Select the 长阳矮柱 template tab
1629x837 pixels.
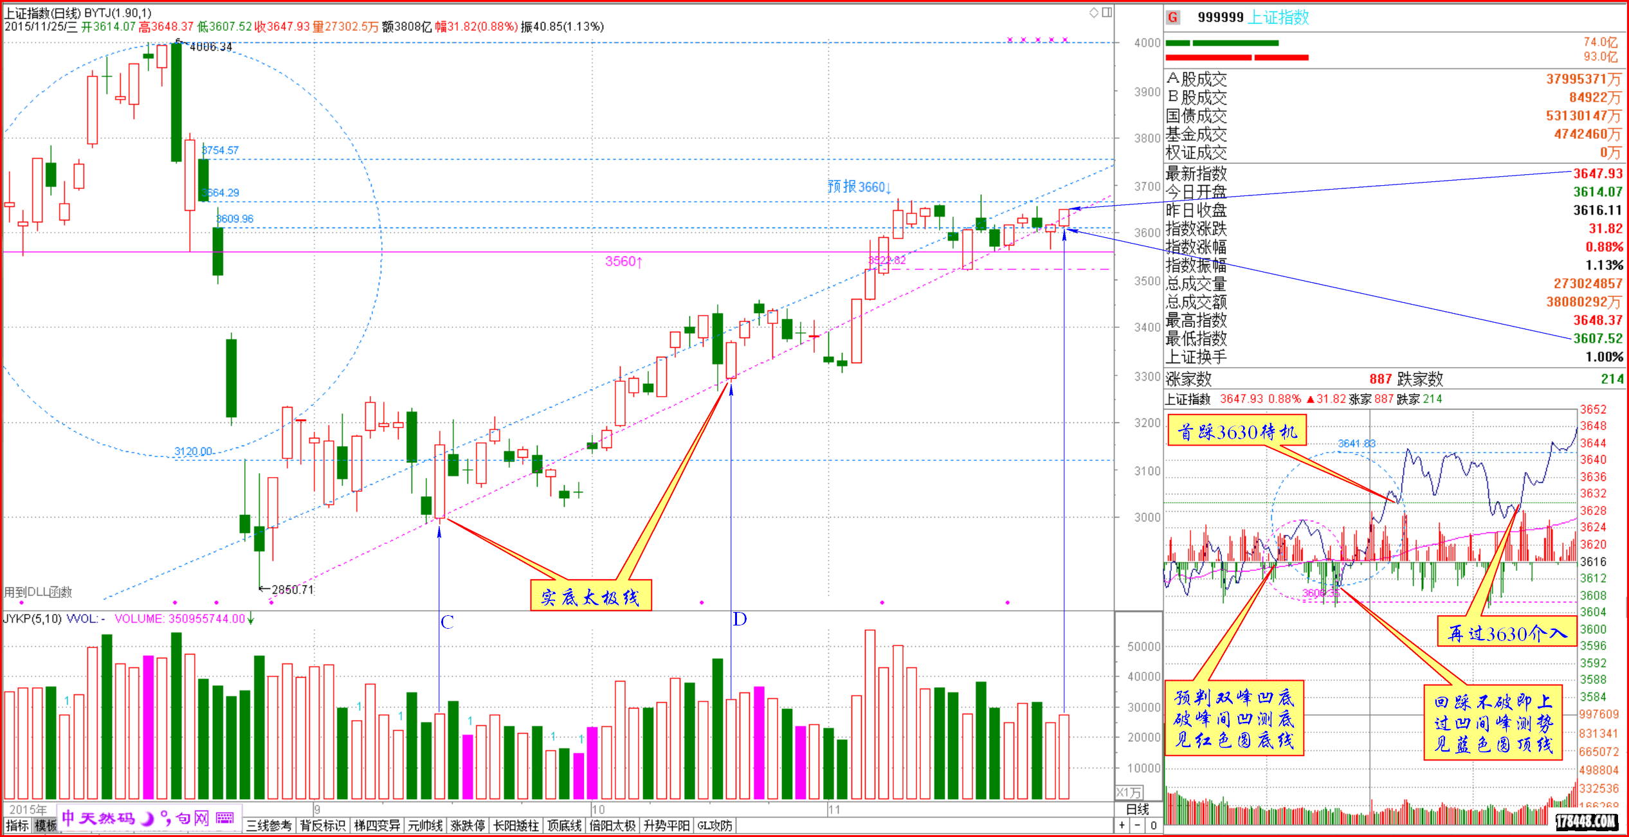(516, 825)
